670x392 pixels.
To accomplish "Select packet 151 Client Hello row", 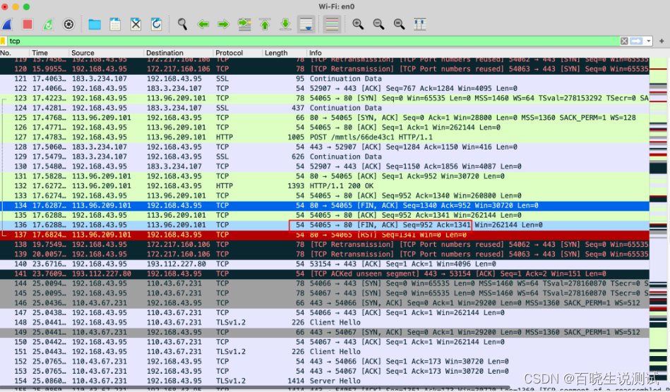I will click(325, 352).
